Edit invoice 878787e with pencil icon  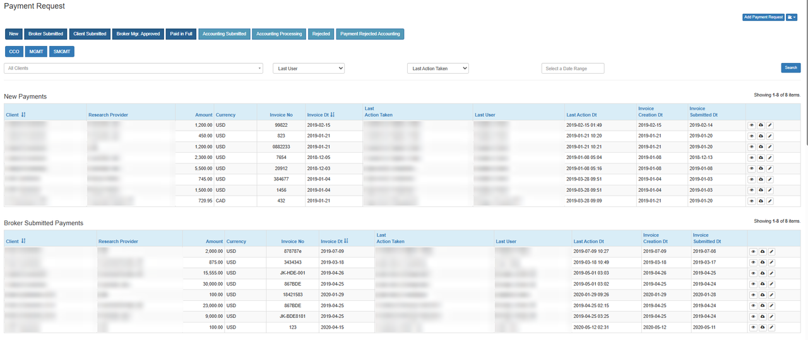tap(771, 252)
